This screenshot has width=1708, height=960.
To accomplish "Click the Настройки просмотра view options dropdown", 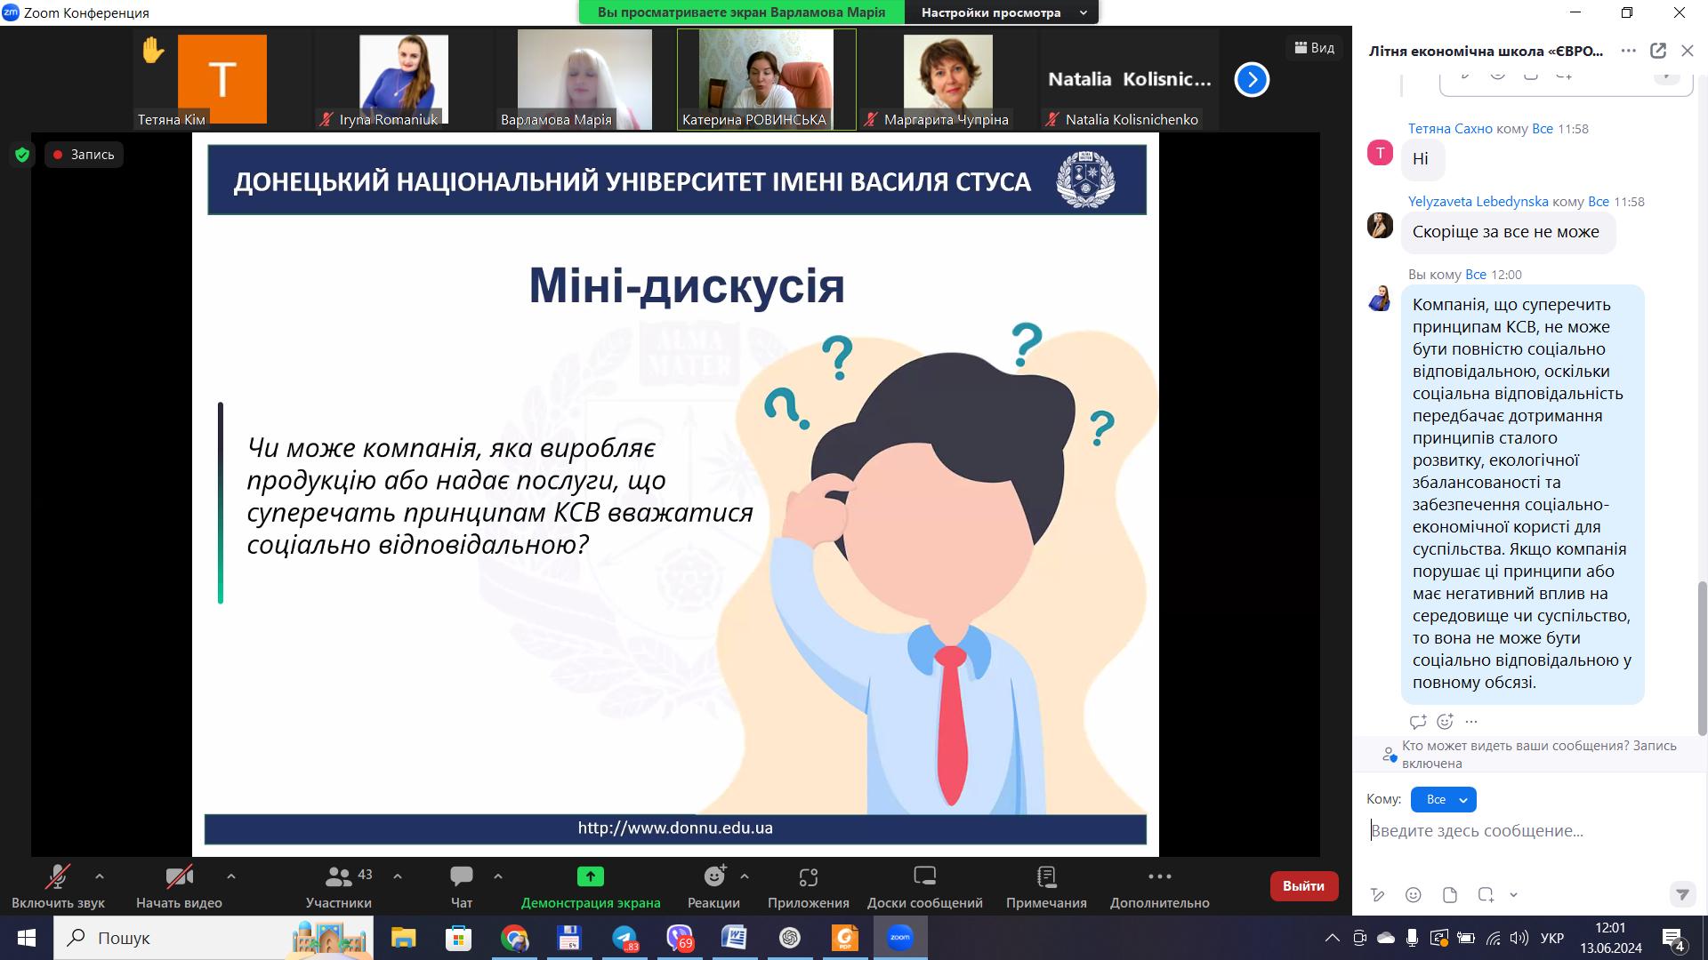I will point(1002,12).
